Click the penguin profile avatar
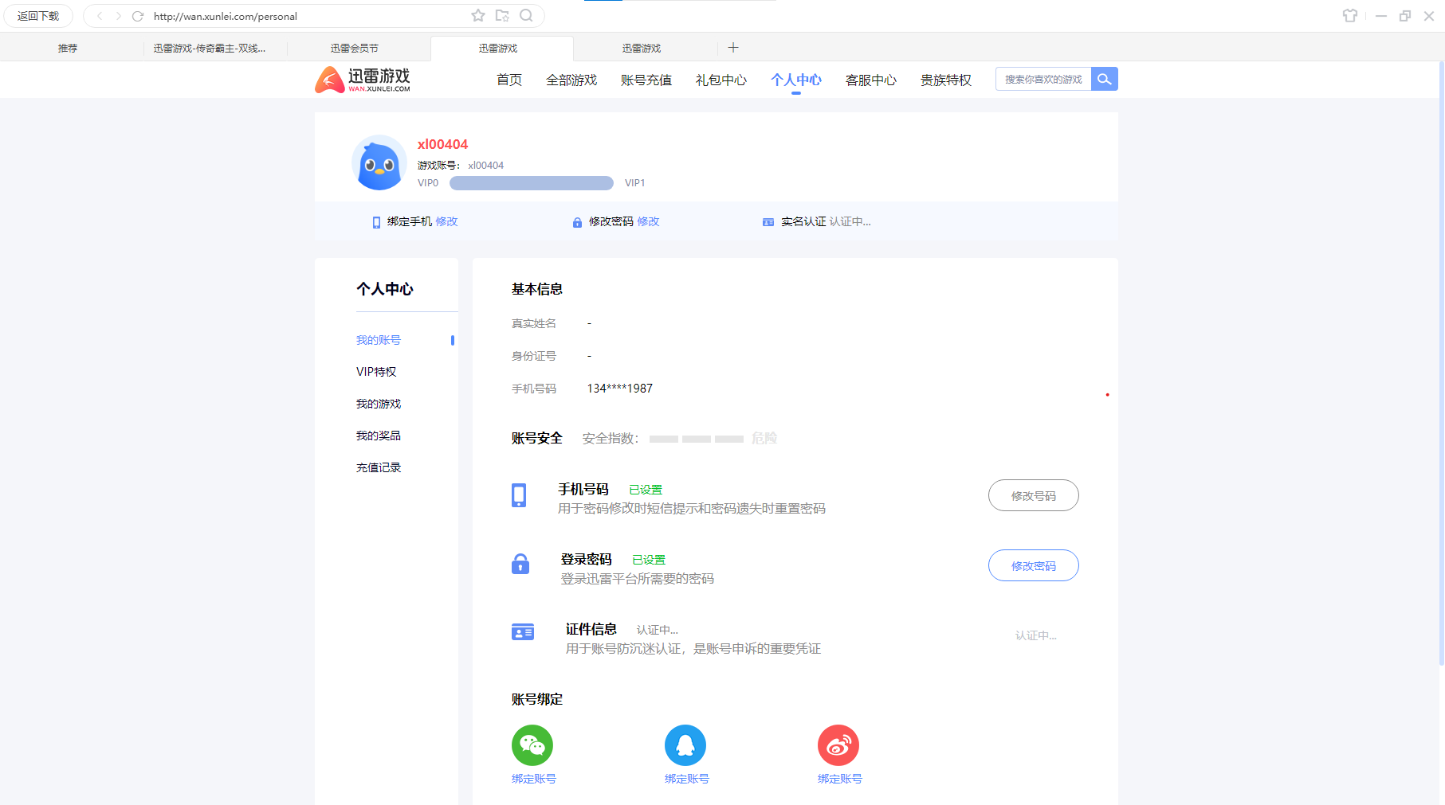1445x805 pixels. [379, 162]
